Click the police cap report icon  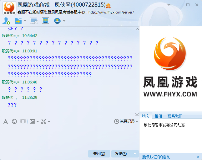57,21
